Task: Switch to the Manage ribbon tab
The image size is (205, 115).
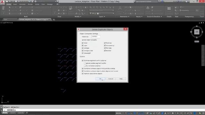Action: tap(50, 4)
